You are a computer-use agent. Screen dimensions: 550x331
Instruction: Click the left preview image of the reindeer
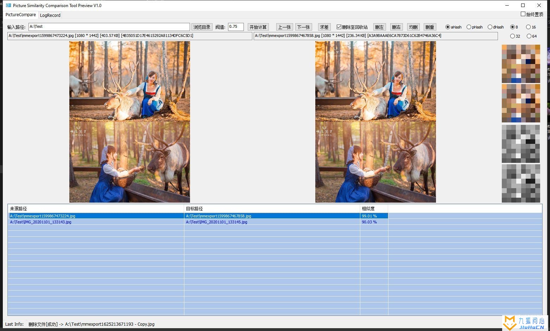[129, 122]
